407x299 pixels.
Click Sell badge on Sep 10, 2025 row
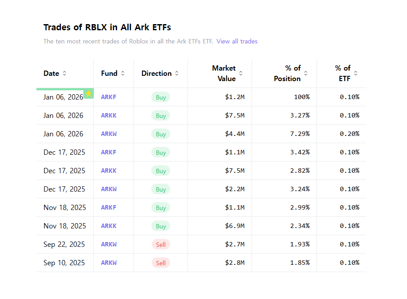click(161, 263)
